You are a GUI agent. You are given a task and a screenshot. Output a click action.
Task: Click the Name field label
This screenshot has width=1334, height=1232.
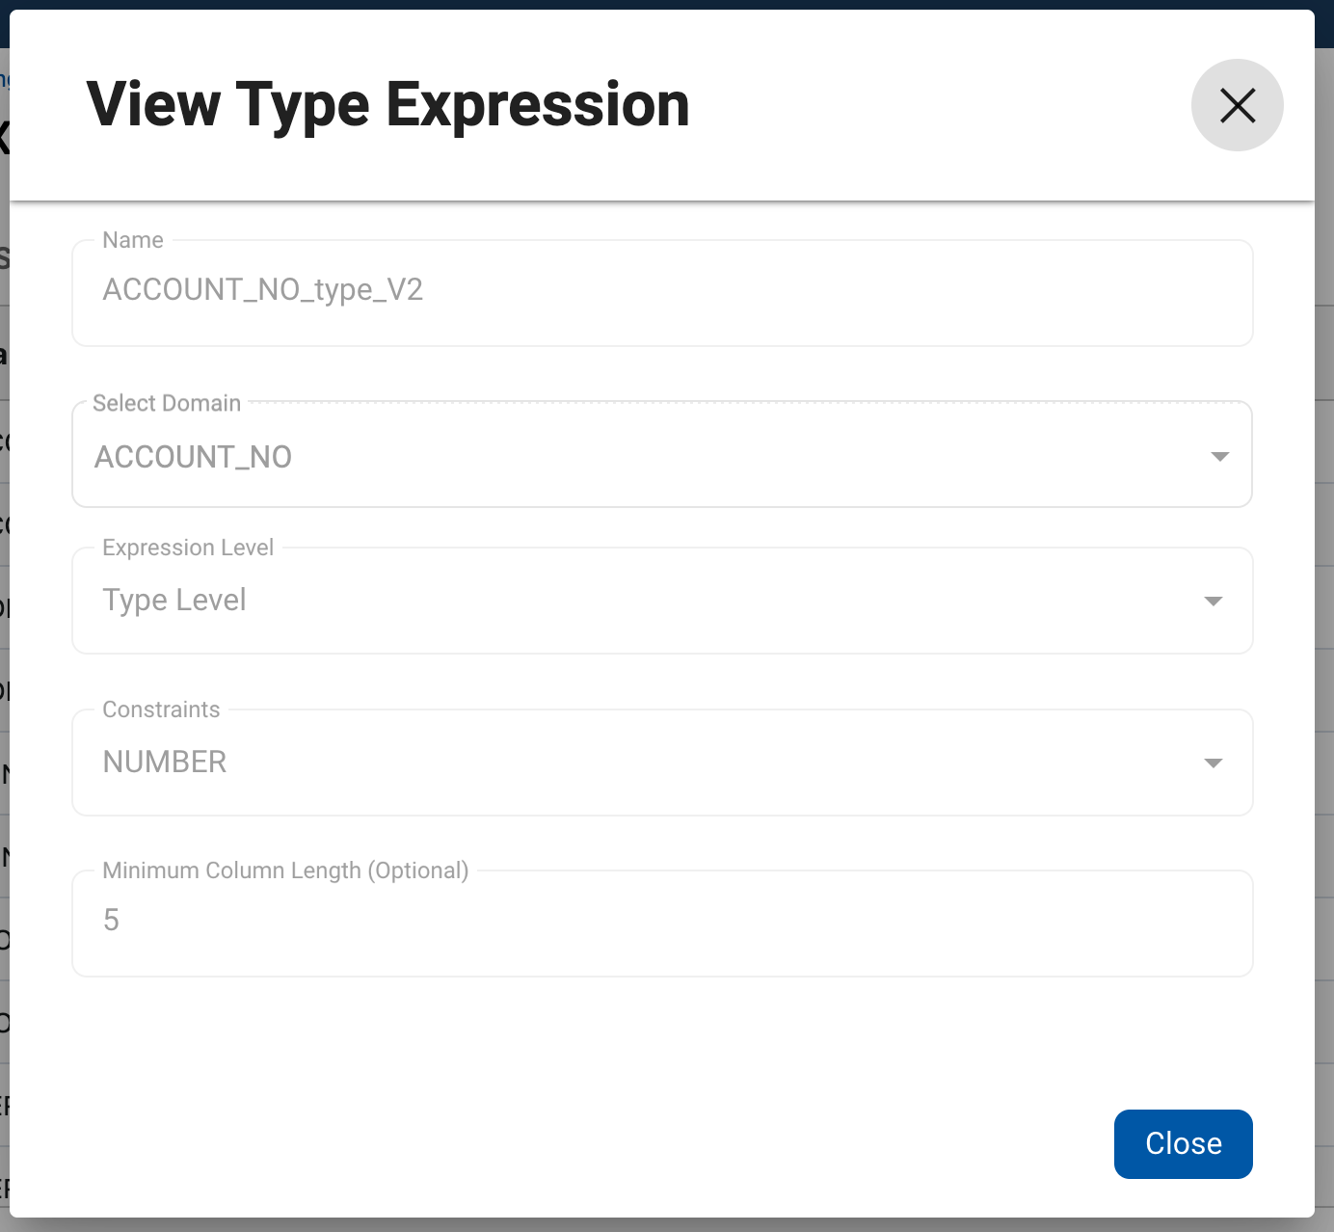133,240
